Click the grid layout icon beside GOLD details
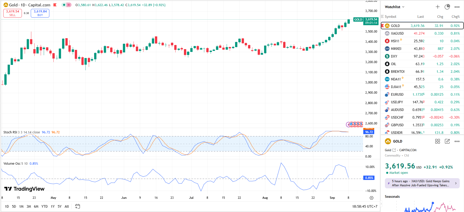 coord(438,141)
